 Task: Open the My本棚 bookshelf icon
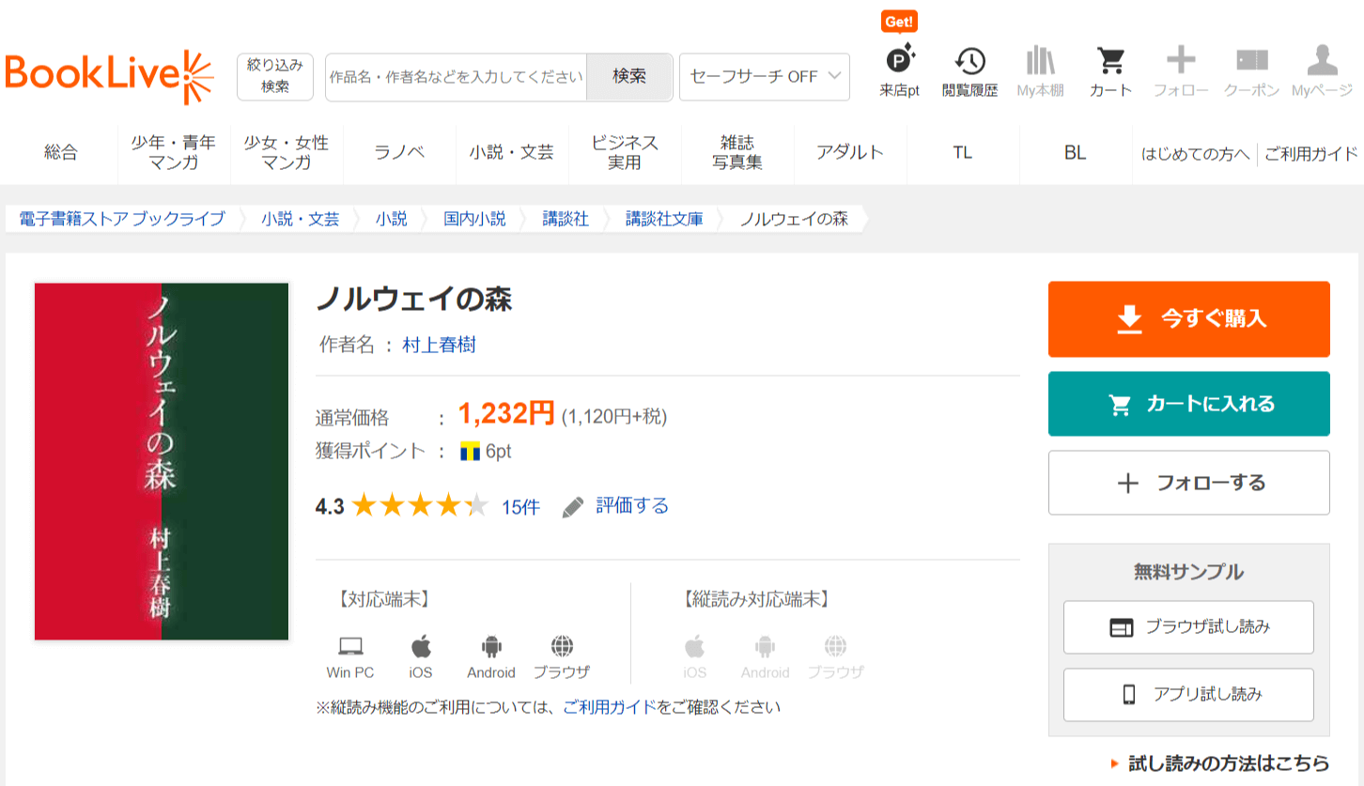[x=1040, y=71]
